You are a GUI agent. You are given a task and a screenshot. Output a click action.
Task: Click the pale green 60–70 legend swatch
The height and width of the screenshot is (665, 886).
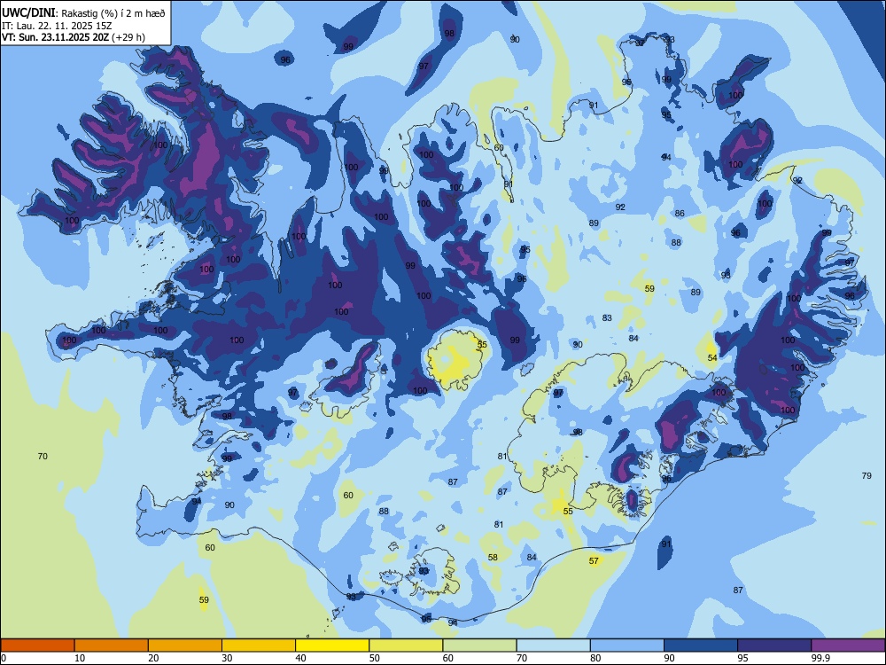[x=479, y=645]
